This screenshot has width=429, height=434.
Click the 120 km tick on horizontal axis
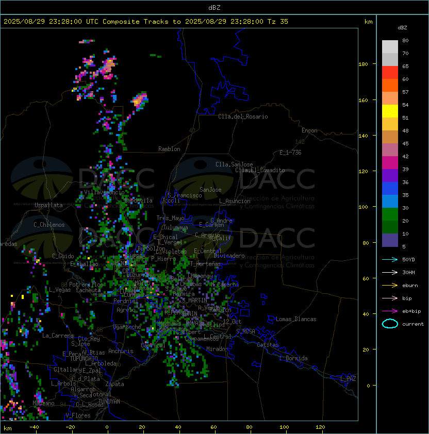click(x=320, y=427)
